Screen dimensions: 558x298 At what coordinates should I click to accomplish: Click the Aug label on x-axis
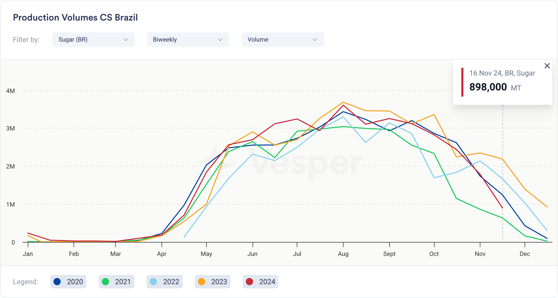click(x=343, y=254)
